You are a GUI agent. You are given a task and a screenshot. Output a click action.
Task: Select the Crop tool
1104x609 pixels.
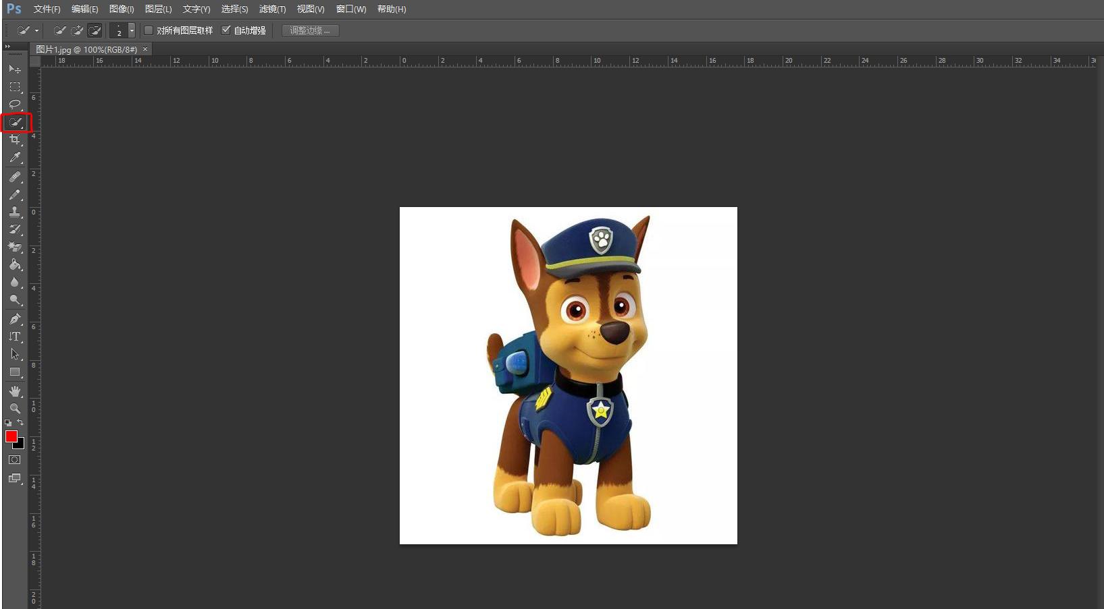tap(15, 140)
